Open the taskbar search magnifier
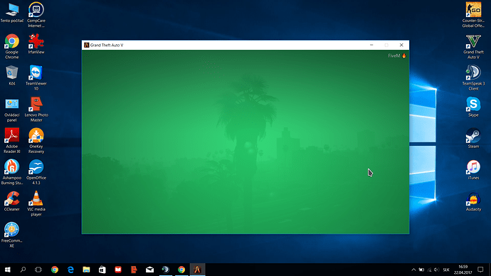491x276 pixels. (x=23, y=270)
